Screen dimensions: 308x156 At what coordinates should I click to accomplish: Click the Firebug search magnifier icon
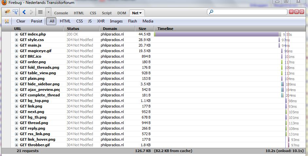click(211, 12)
